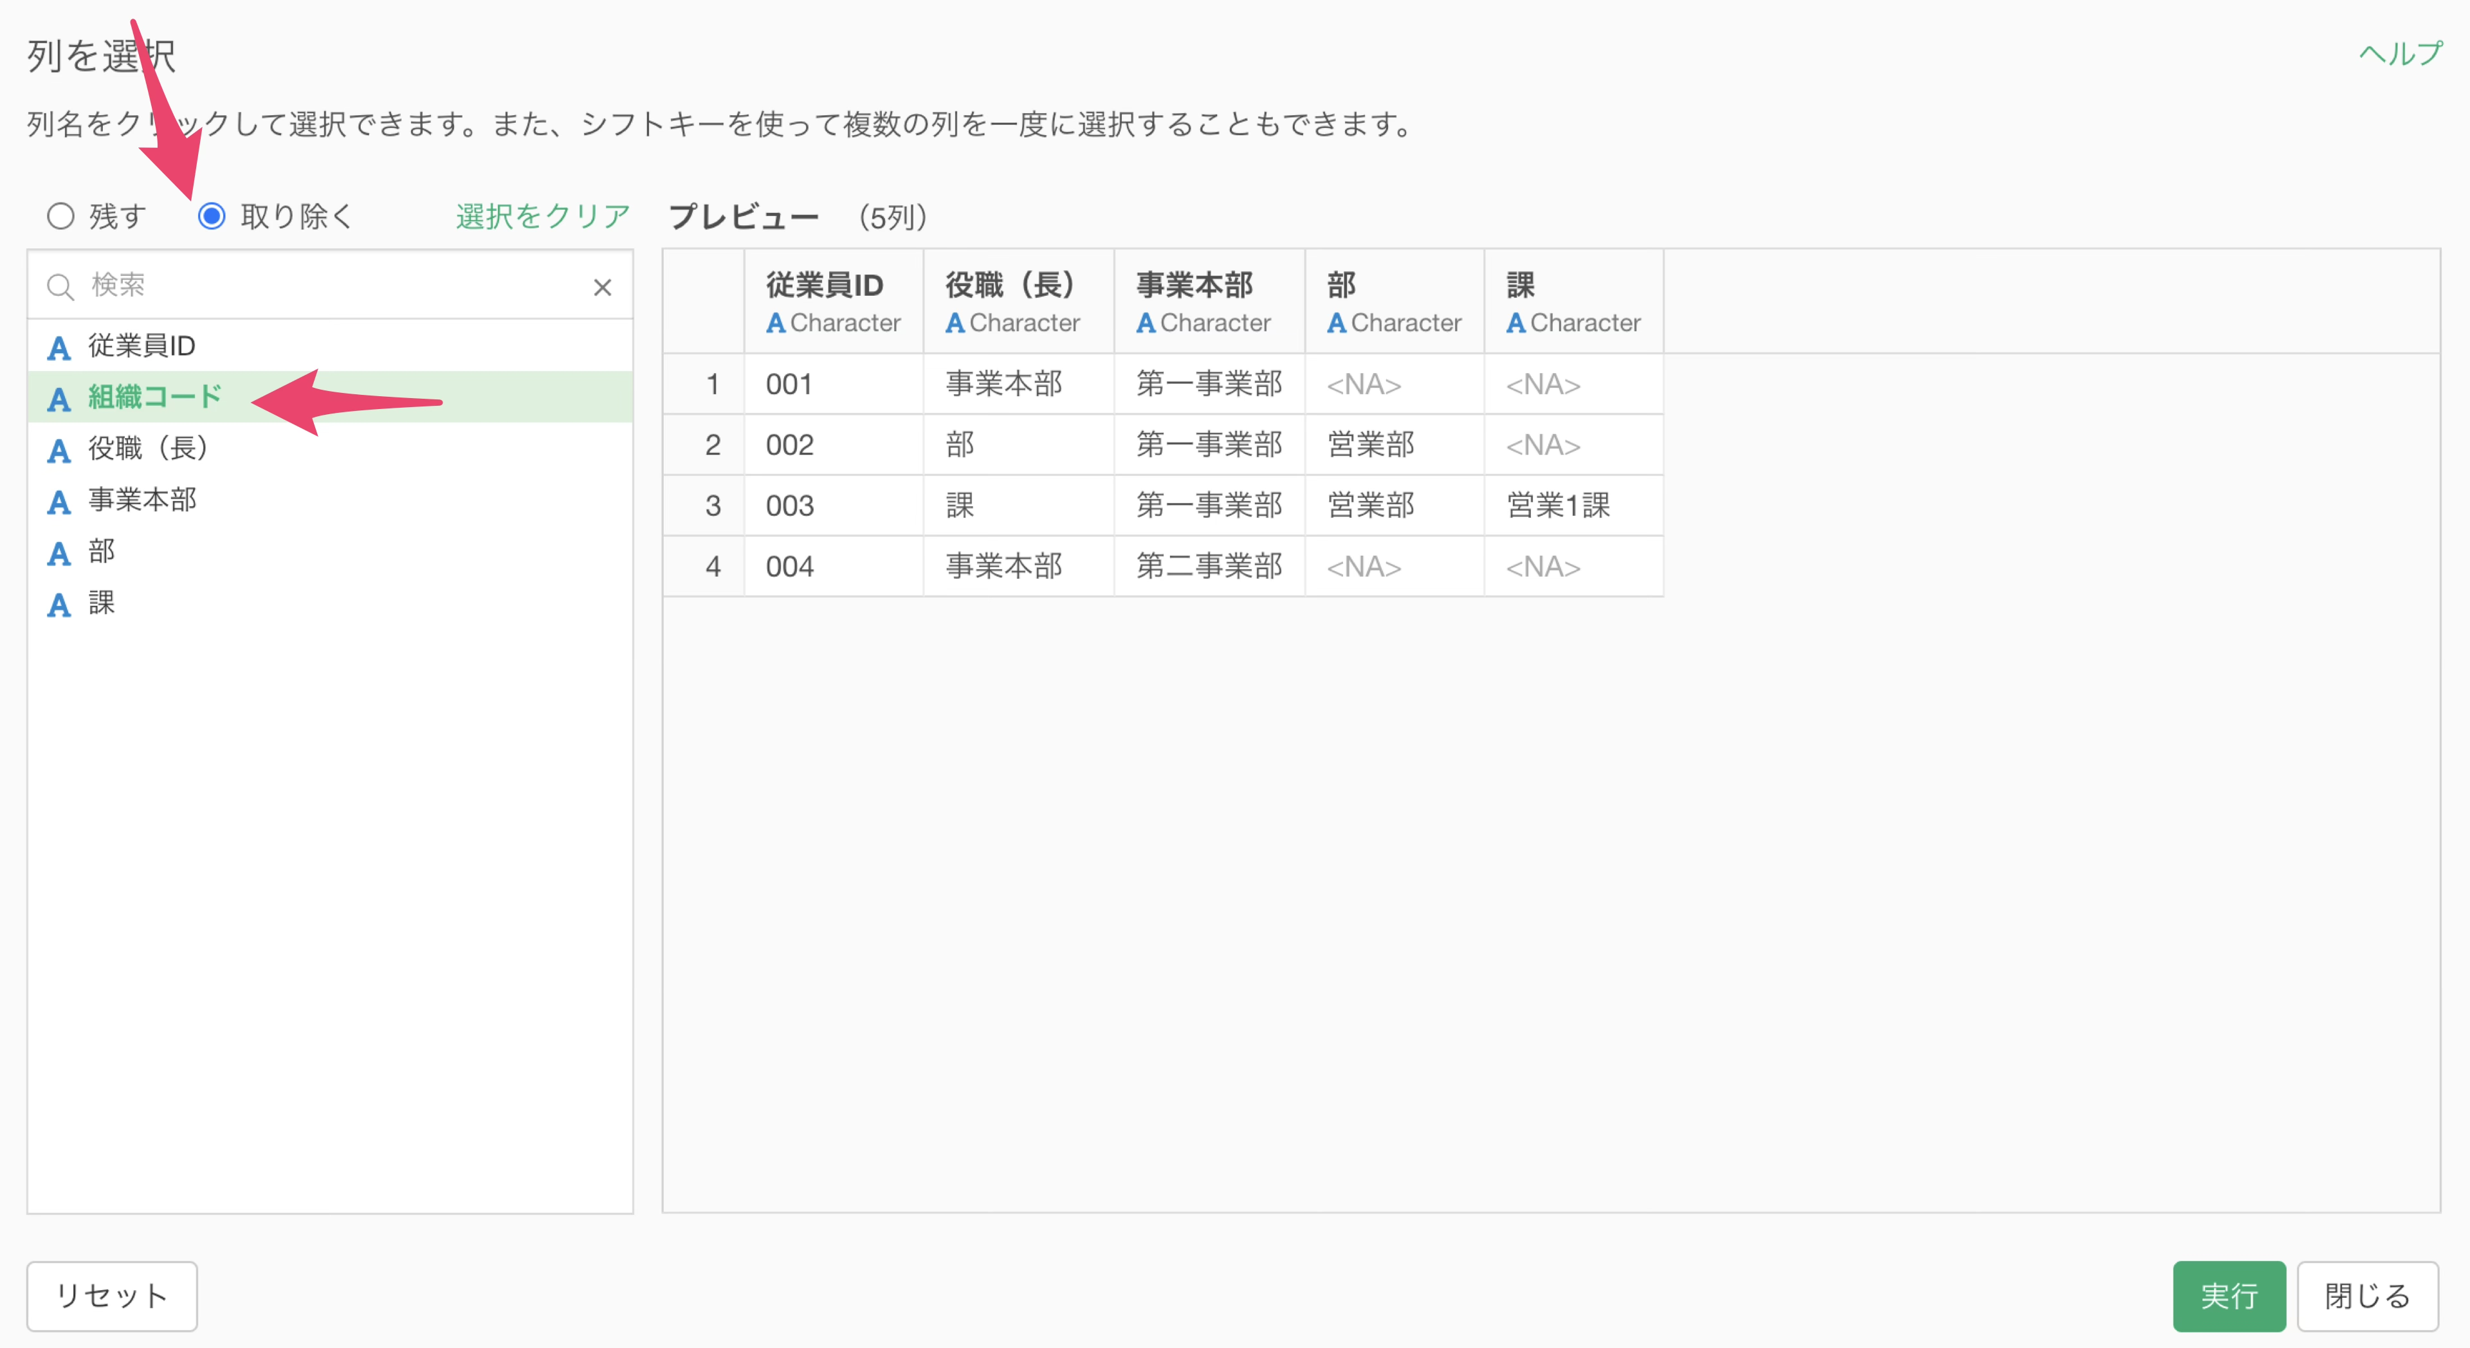The image size is (2470, 1348).
Task: Click the search magnifier icon
Action: (60, 287)
